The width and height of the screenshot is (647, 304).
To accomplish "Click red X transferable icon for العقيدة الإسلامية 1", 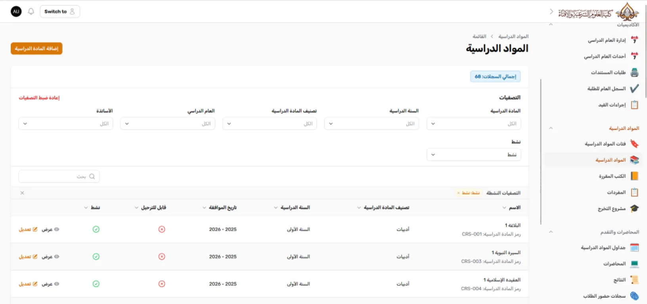I will 162,284.
